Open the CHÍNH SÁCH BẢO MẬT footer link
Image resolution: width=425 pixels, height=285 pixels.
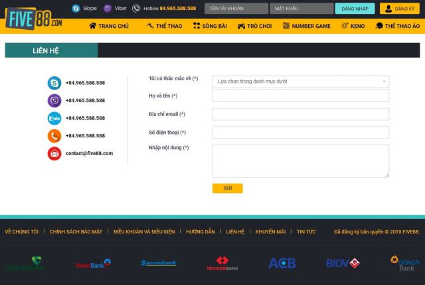coord(76,232)
